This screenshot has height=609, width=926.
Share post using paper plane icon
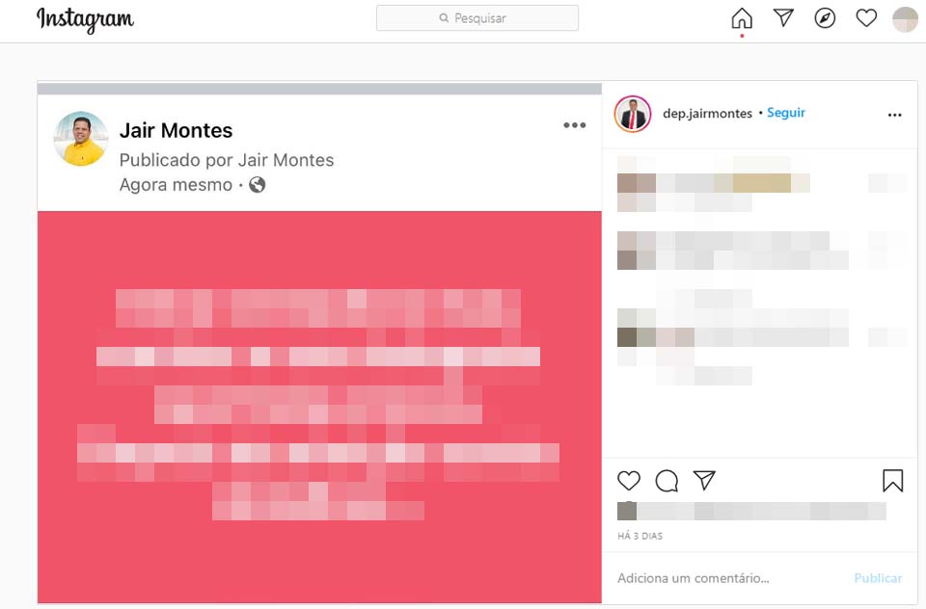point(704,480)
